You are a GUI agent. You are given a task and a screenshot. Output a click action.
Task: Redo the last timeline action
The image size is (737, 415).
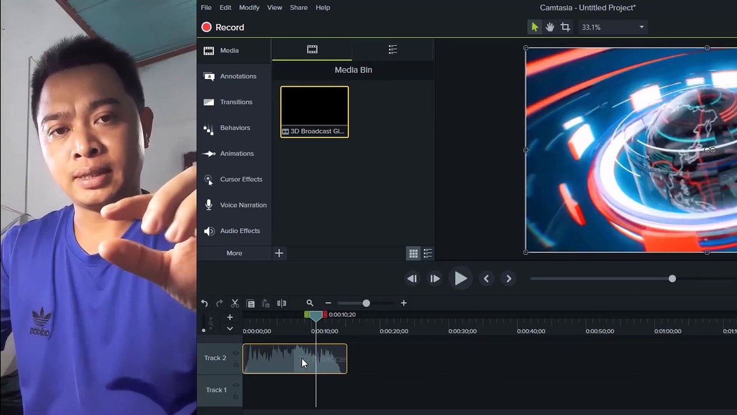coord(219,303)
